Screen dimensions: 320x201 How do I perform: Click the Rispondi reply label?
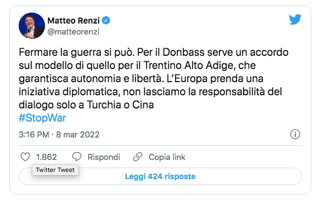click(104, 157)
